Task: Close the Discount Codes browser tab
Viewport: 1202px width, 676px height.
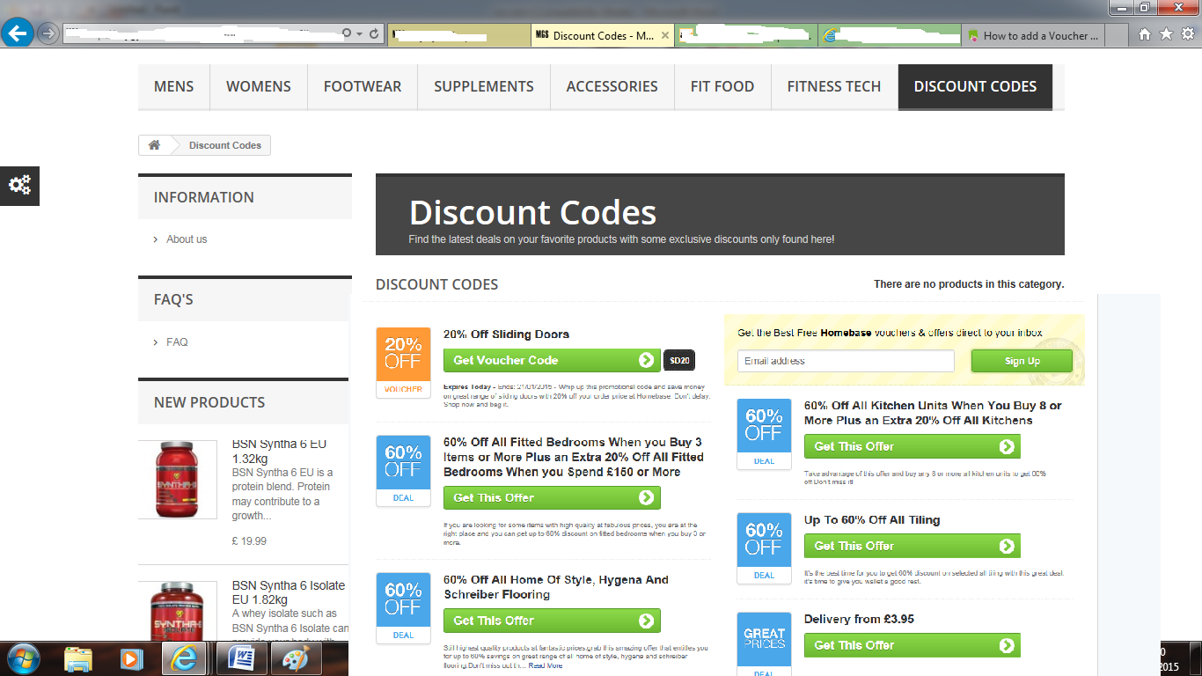Action: click(665, 36)
